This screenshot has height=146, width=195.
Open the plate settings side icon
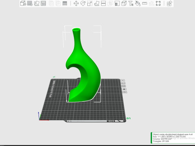tap(125, 92)
